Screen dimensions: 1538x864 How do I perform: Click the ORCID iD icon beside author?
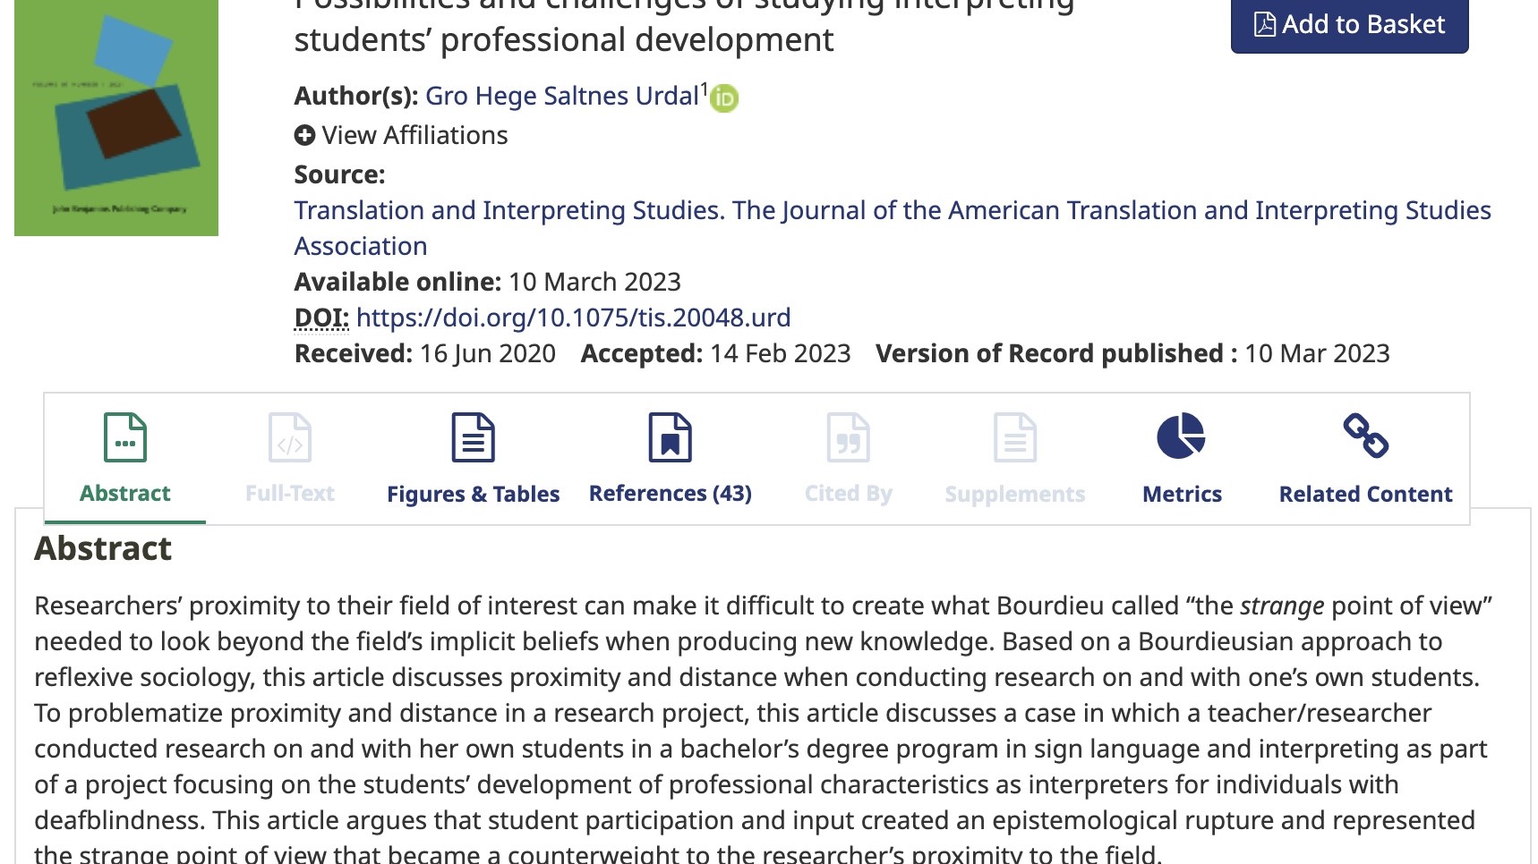point(724,98)
